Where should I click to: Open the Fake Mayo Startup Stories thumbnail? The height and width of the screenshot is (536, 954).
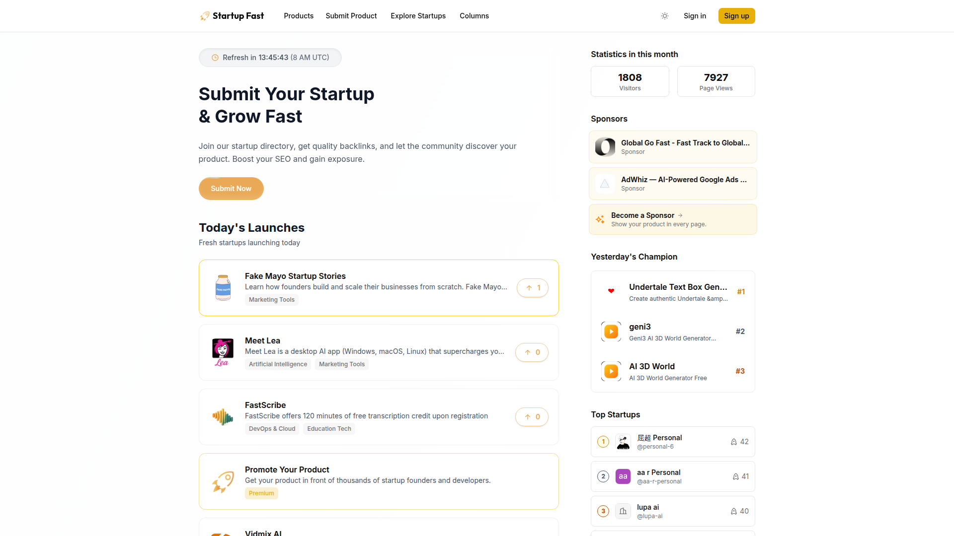click(223, 287)
